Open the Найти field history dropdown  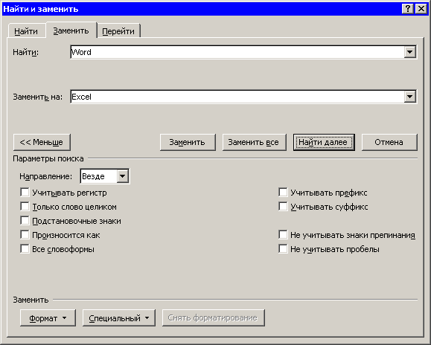point(409,52)
